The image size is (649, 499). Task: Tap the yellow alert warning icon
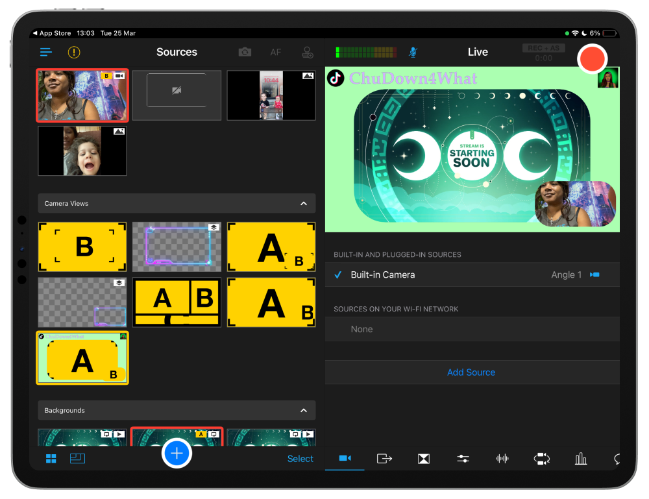(73, 52)
